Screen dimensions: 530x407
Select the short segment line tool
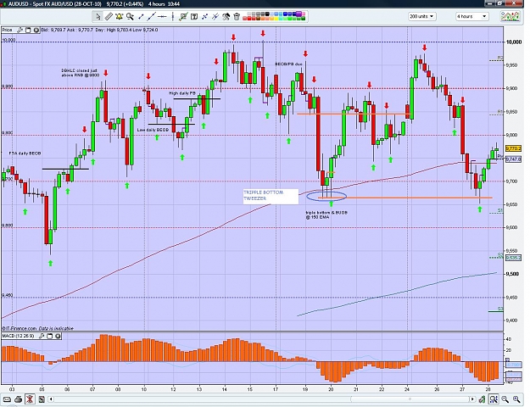coord(141,16)
